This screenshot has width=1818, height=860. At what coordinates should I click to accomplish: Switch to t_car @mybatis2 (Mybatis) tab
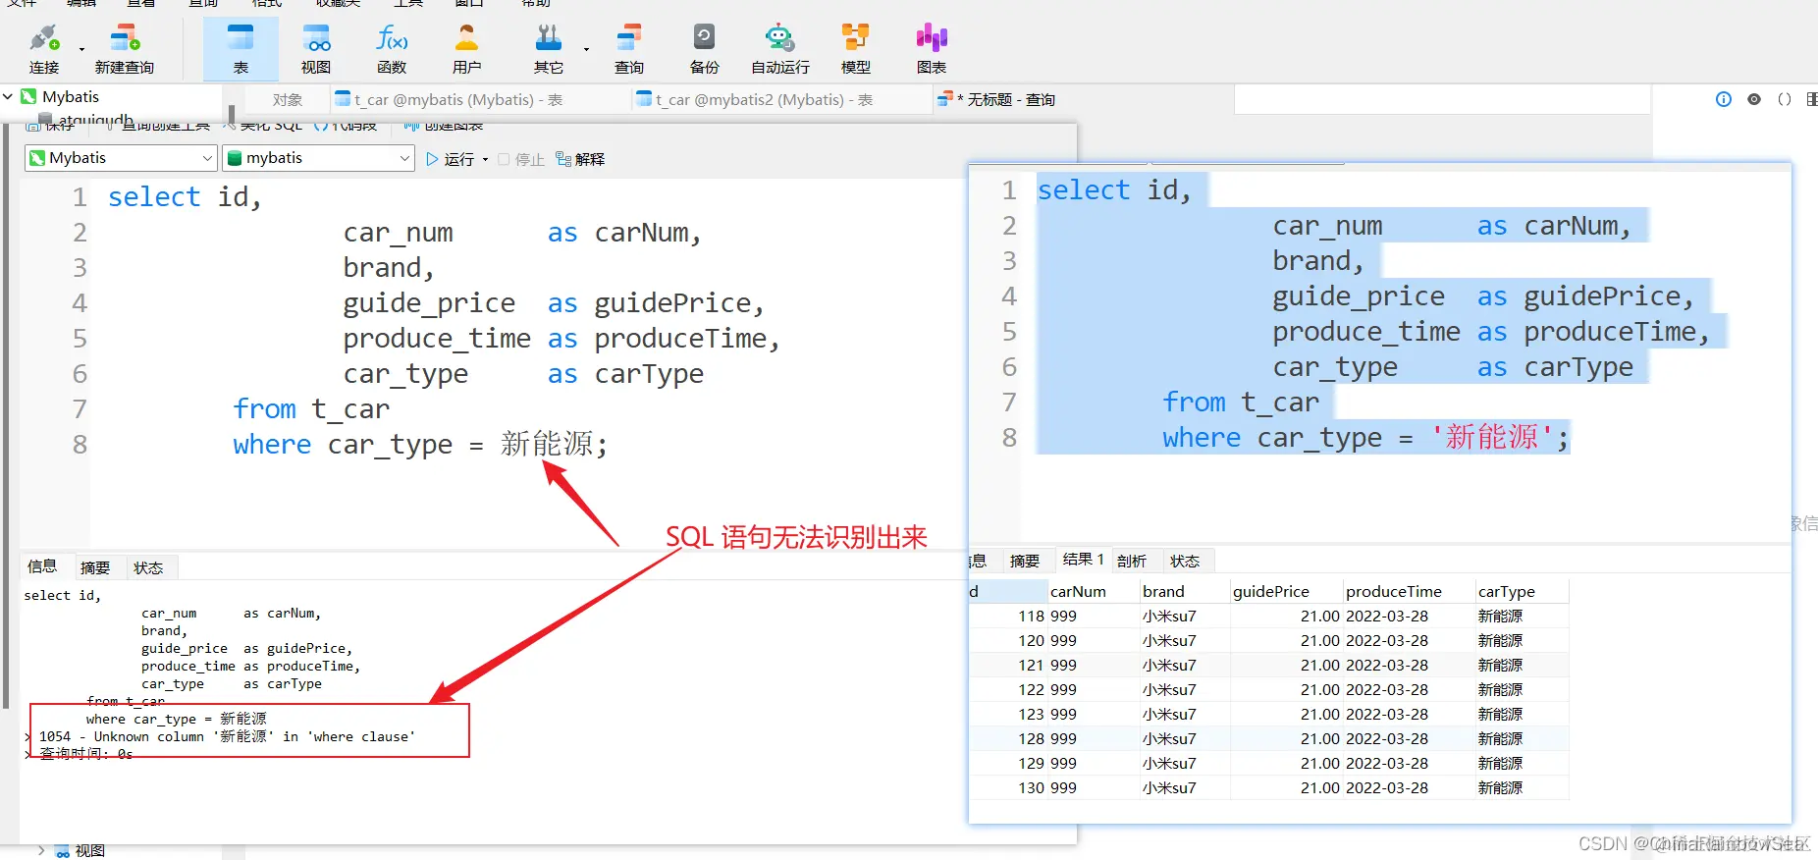[754, 100]
